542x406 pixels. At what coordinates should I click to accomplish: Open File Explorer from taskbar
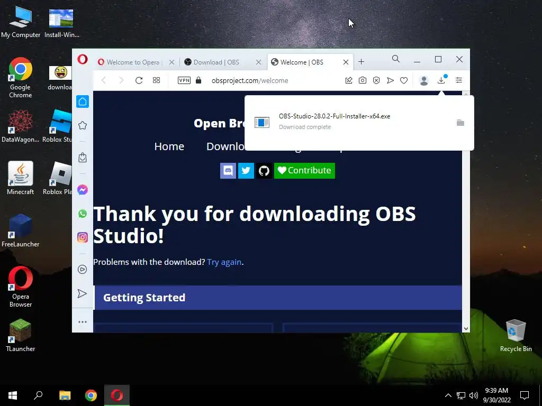tap(65, 395)
